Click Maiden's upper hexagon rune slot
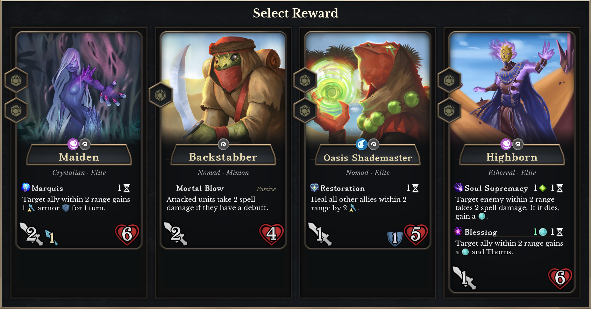591x309 pixels. tap(16, 81)
